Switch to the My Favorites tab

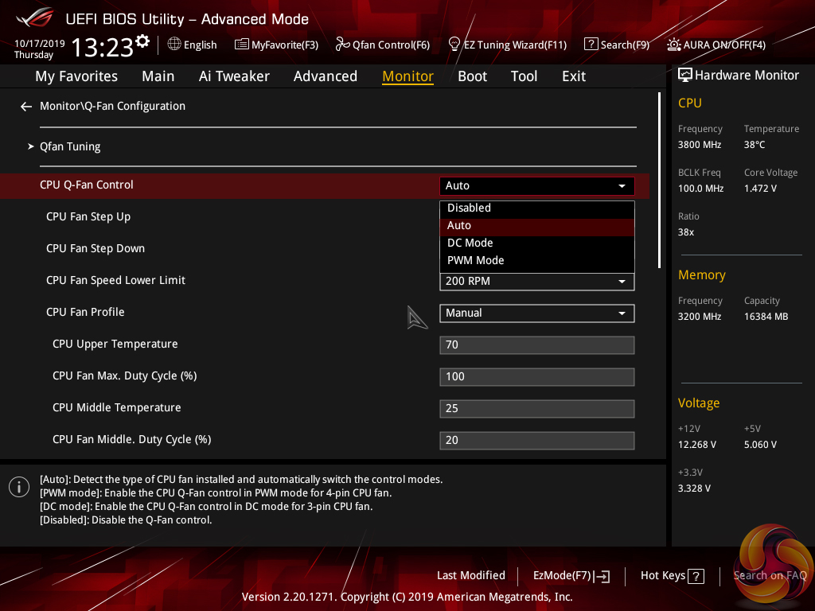[x=76, y=76]
